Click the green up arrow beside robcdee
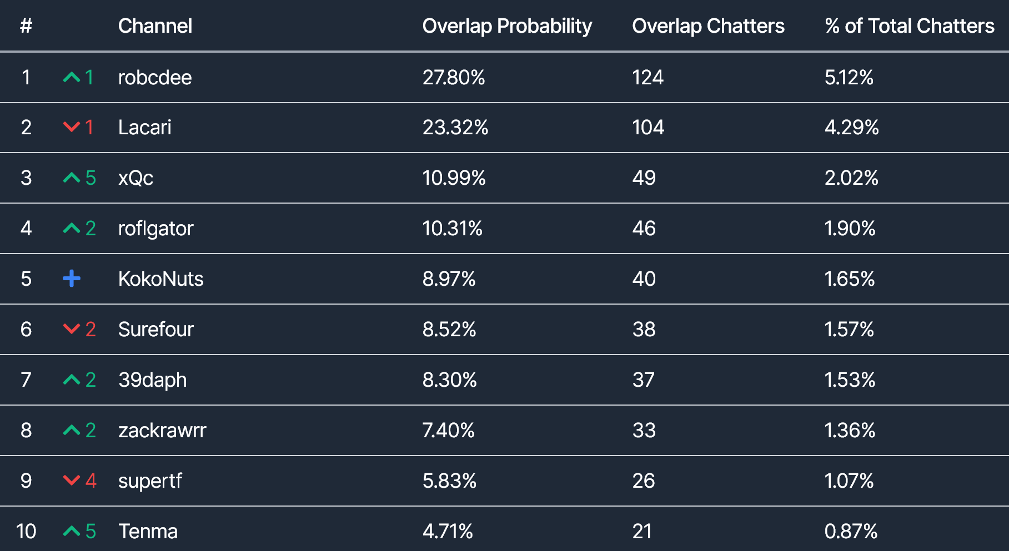 pyautogui.click(x=72, y=77)
